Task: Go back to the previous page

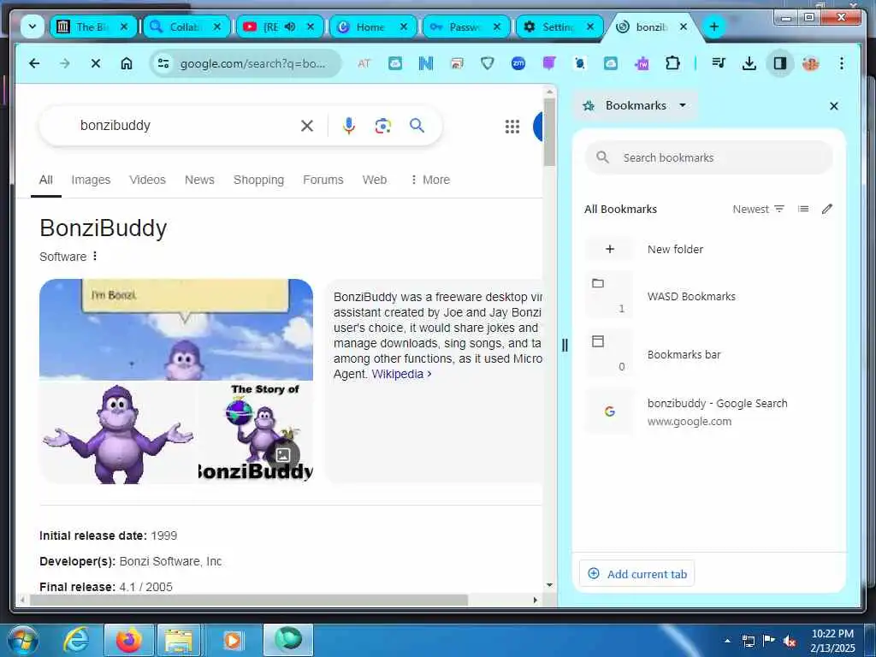Action: (34, 63)
